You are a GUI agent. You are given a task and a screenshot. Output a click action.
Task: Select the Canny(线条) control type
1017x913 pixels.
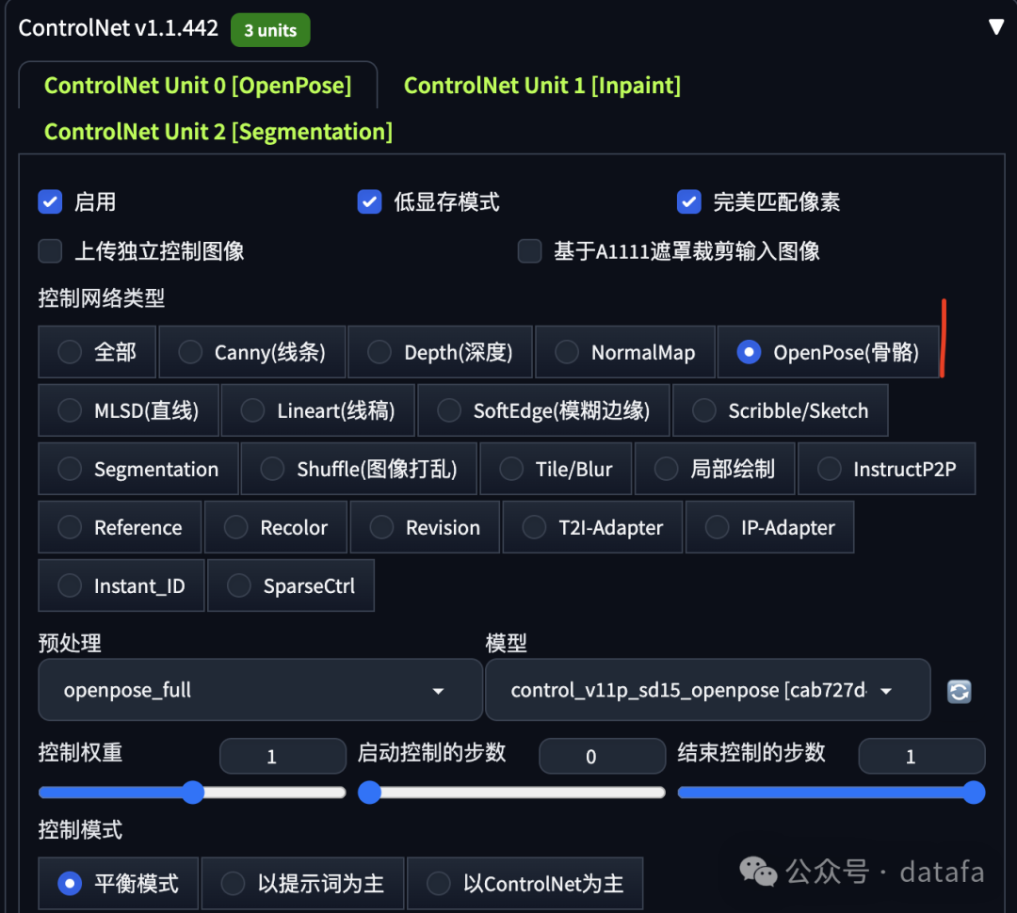251,352
